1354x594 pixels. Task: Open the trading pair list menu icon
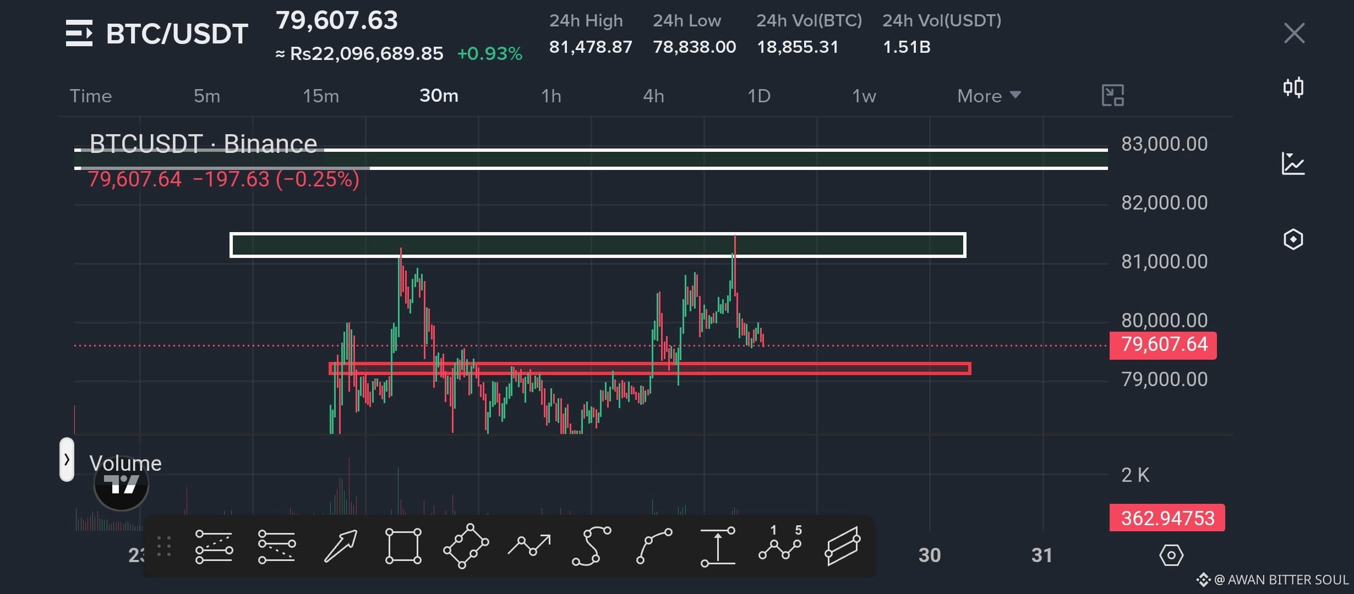click(x=79, y=33)
